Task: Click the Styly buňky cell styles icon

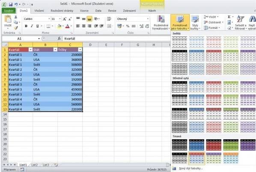Action: 195,22
